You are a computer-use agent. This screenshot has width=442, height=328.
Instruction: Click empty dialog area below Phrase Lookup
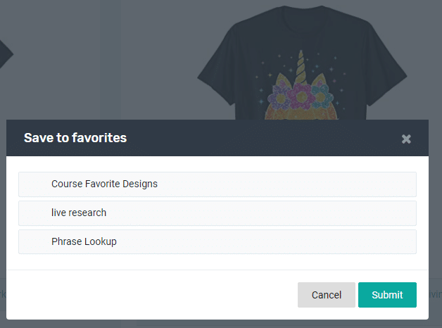click(x=217, y=262)
